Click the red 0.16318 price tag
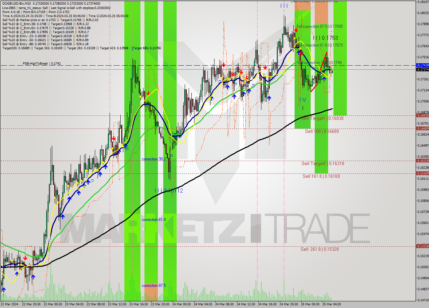 422,160
